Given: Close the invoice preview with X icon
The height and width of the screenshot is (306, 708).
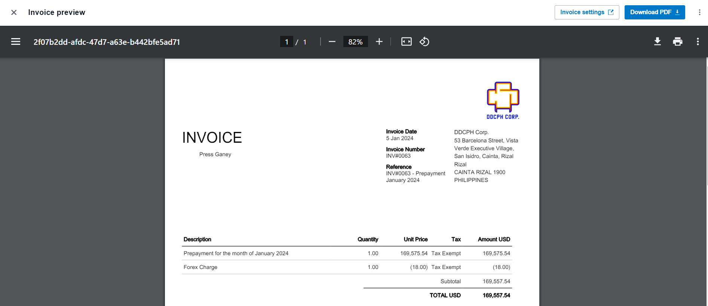Looking at the screenshot, I should click(x=14, y=12).
